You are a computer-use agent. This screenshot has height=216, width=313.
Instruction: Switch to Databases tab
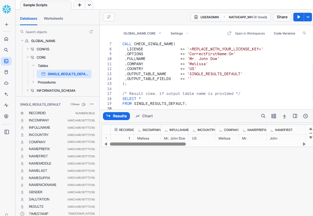tap(29, 19)
